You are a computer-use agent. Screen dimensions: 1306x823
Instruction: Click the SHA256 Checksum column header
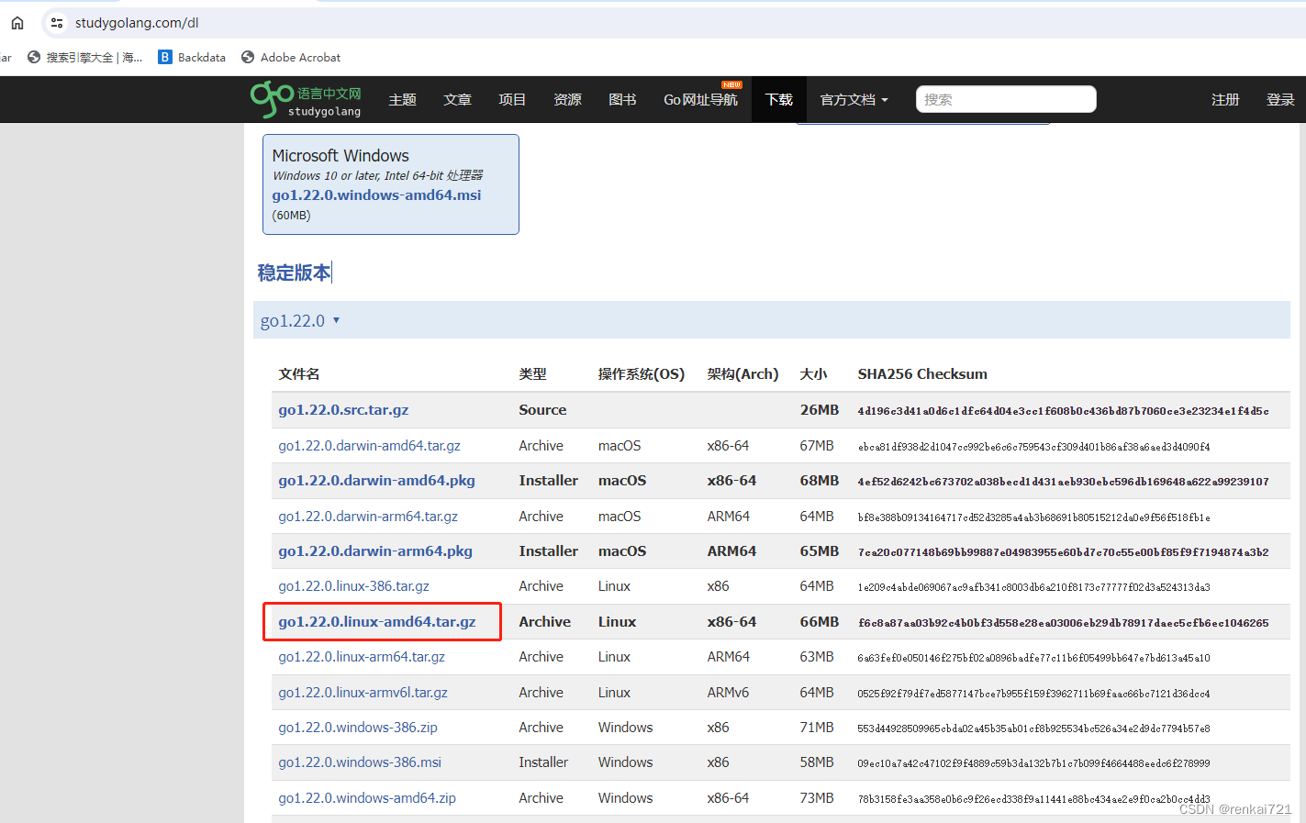click(x=922, y=373)
